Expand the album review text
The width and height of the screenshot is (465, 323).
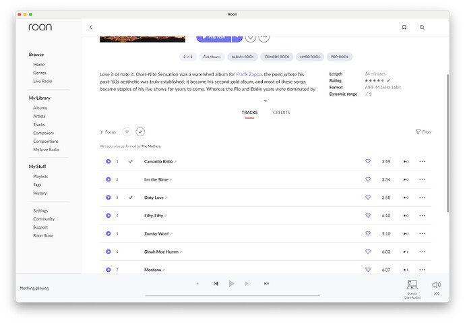pos(265,100)
